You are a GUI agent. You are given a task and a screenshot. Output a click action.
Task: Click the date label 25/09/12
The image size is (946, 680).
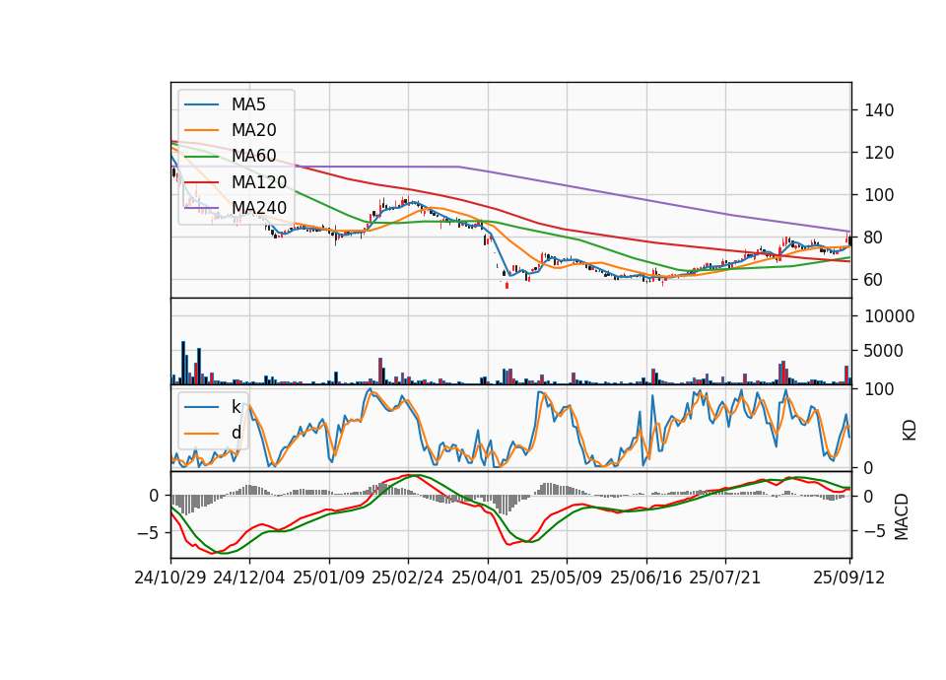[x=849, y=578]
